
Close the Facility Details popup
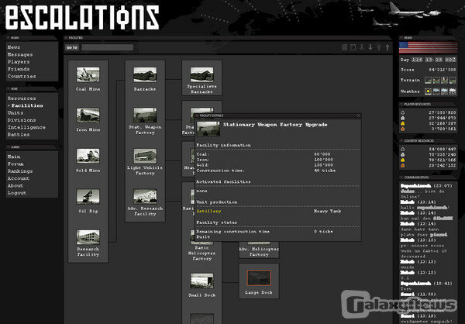359,115
